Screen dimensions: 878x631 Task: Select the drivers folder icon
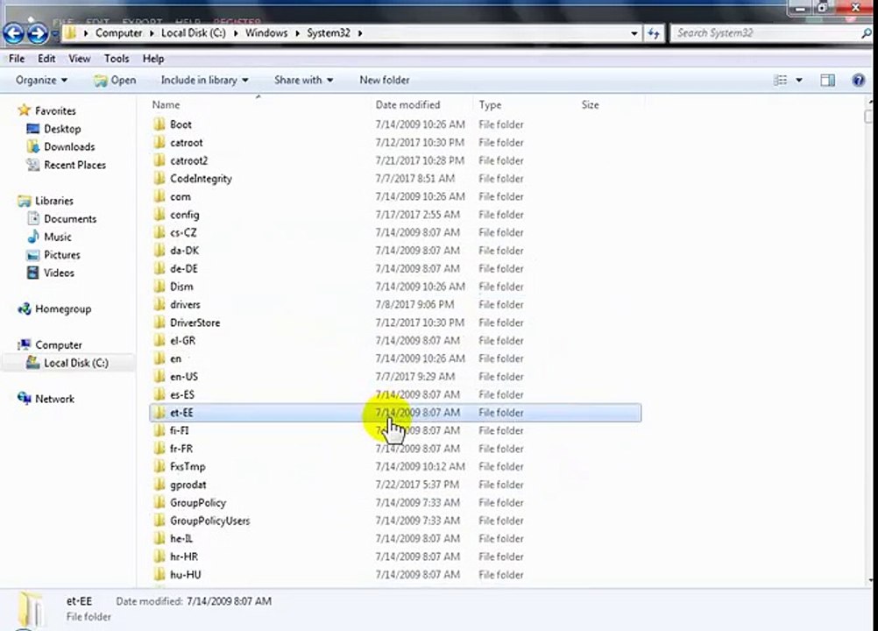tap(159, 304)
